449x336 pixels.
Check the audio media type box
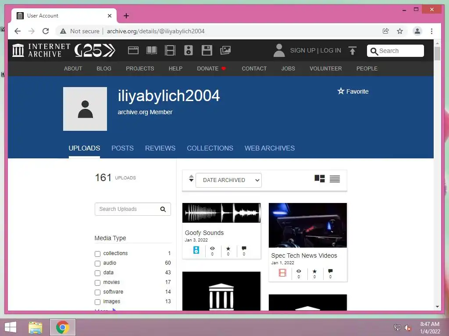tap(98, 263)
